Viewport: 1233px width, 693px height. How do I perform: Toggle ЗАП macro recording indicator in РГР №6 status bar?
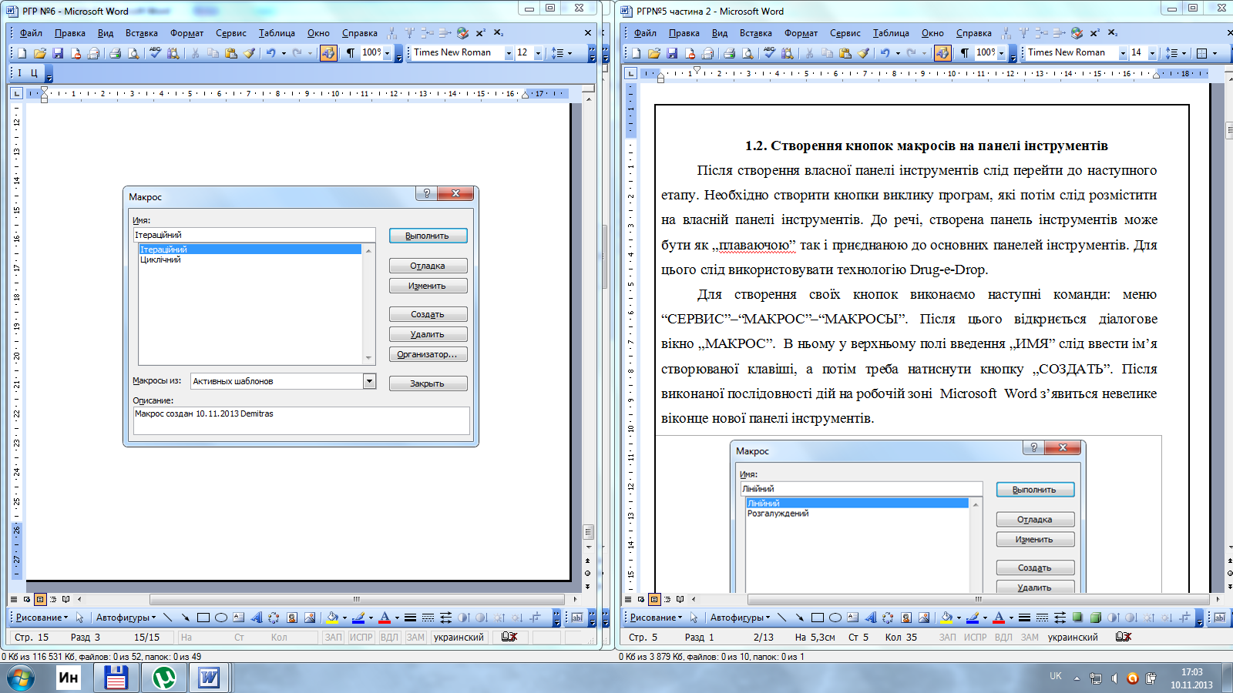[333, 638]
